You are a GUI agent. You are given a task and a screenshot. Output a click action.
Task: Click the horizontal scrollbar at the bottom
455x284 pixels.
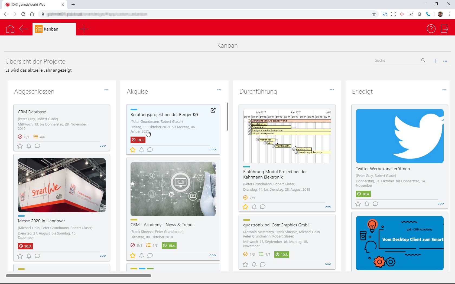79,276
